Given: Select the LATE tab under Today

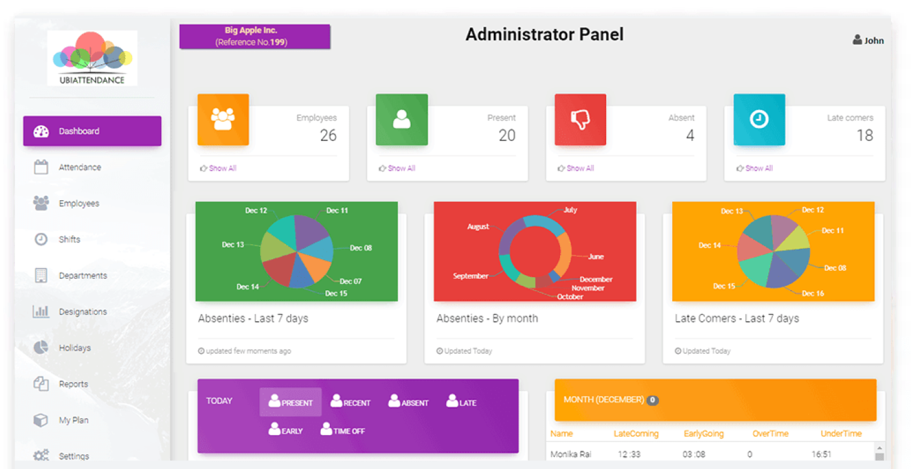Looking at the screenshot, I should (x=461, y=402).
